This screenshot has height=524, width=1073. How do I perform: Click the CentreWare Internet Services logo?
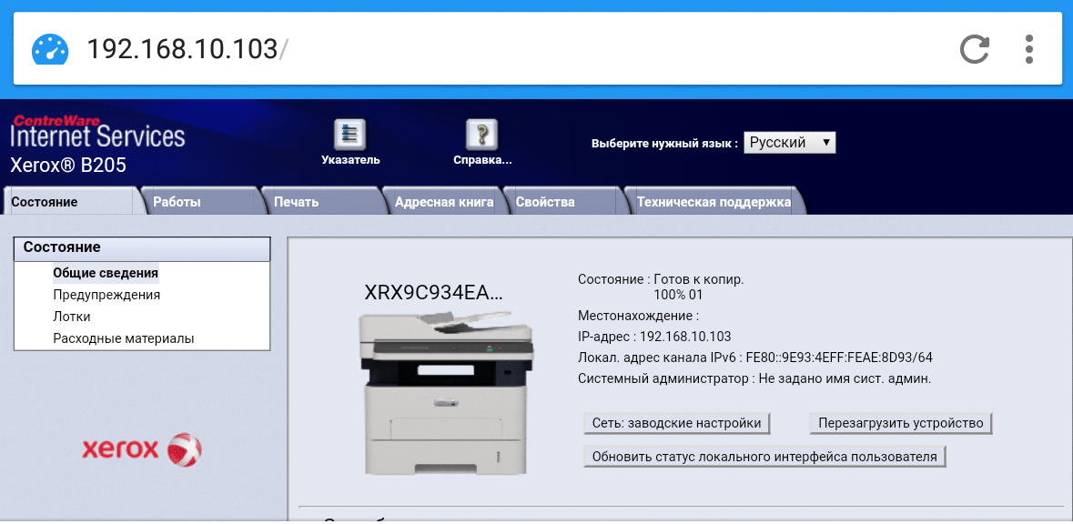pos(97,132)
